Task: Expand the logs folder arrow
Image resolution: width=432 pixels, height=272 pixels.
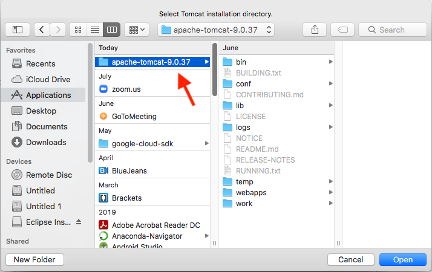Action: tap(330, 127)
